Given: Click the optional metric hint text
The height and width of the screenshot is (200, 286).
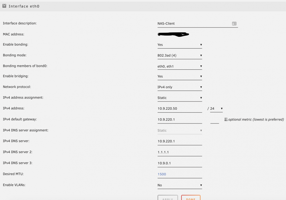Looking at the screenshot, I should click(x=256, y=119).
